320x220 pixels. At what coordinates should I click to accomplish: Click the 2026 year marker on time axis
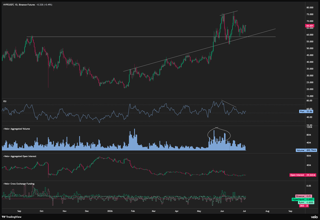point(110,211)
